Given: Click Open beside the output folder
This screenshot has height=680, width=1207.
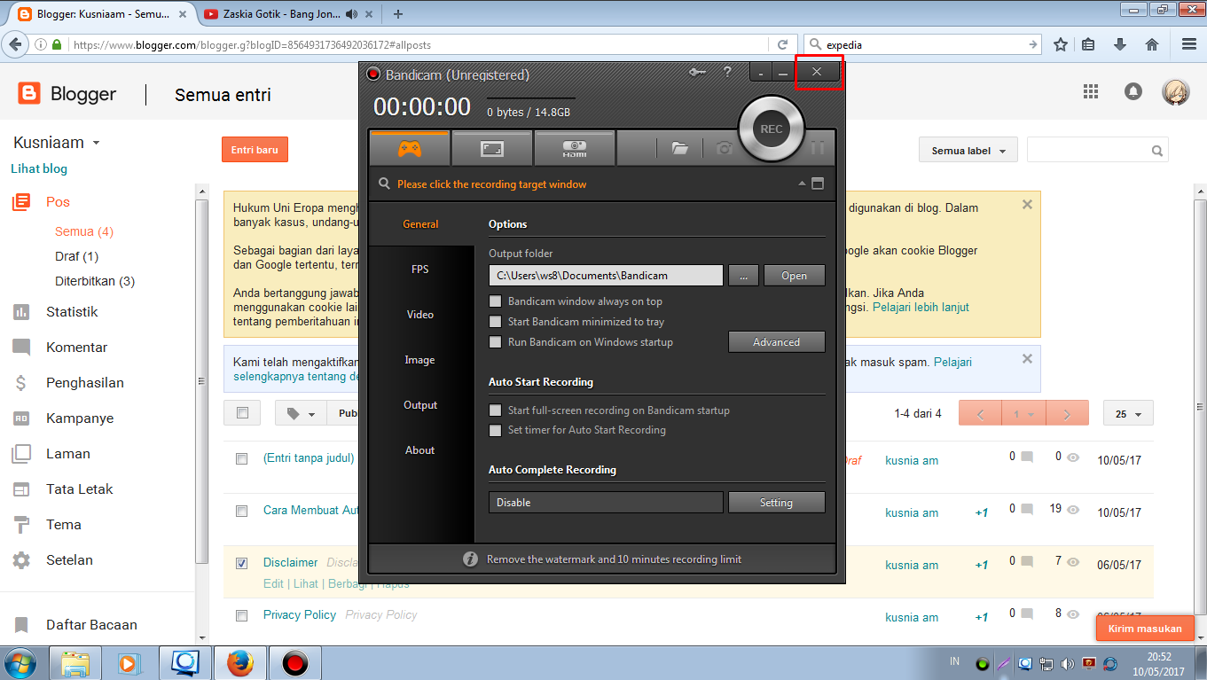Looking at the screenshot, I should click(794, 276).
